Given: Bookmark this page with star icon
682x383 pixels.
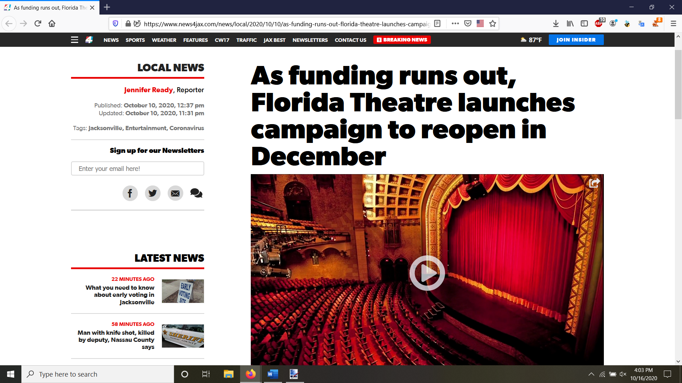Looking at the screenshot, I should (492, 24).
